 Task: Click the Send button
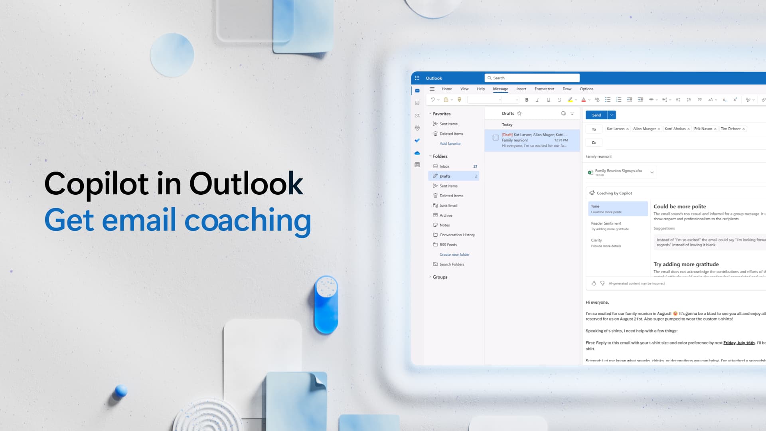coord(596,115)
